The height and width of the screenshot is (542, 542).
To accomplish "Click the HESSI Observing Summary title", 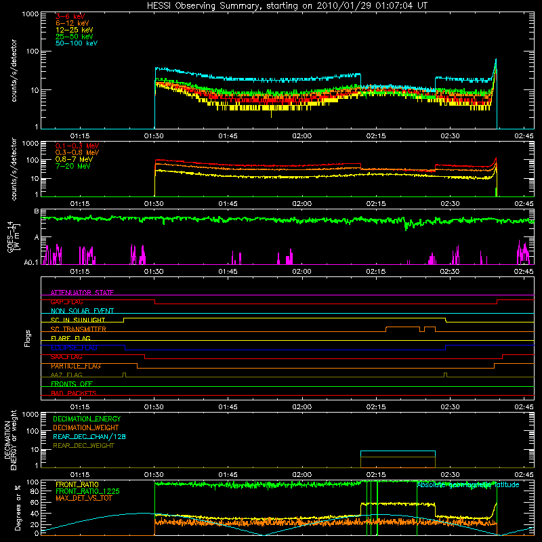I will tap(287, 5).
